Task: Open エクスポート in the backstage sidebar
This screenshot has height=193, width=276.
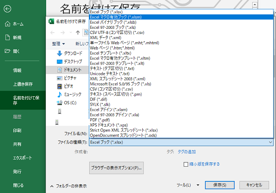Action: [22, 158]
